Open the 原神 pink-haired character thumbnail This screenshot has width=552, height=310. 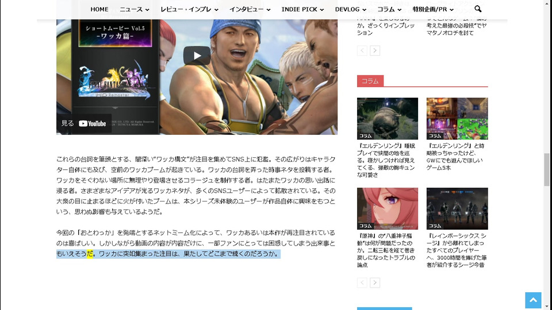tap(387, 208)
